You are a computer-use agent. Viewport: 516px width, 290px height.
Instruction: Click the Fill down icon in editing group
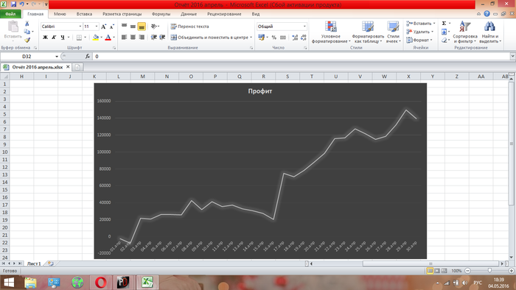[x=444, y=32]
